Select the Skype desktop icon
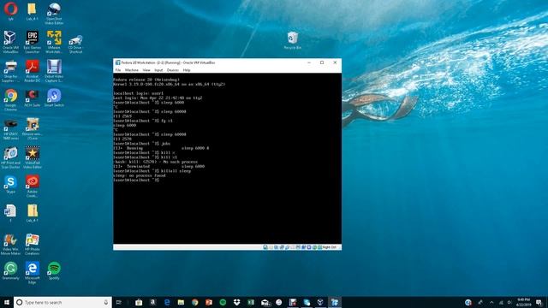Viewport: 548px width, 308px height. (10, 185)
